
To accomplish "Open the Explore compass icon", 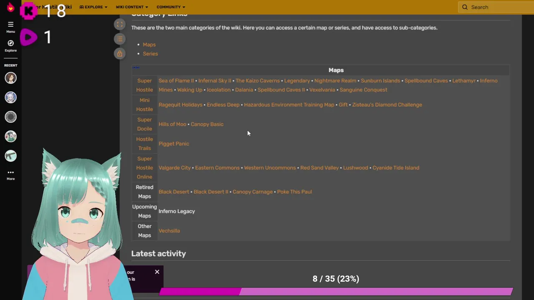I will (x=10, y=43).
